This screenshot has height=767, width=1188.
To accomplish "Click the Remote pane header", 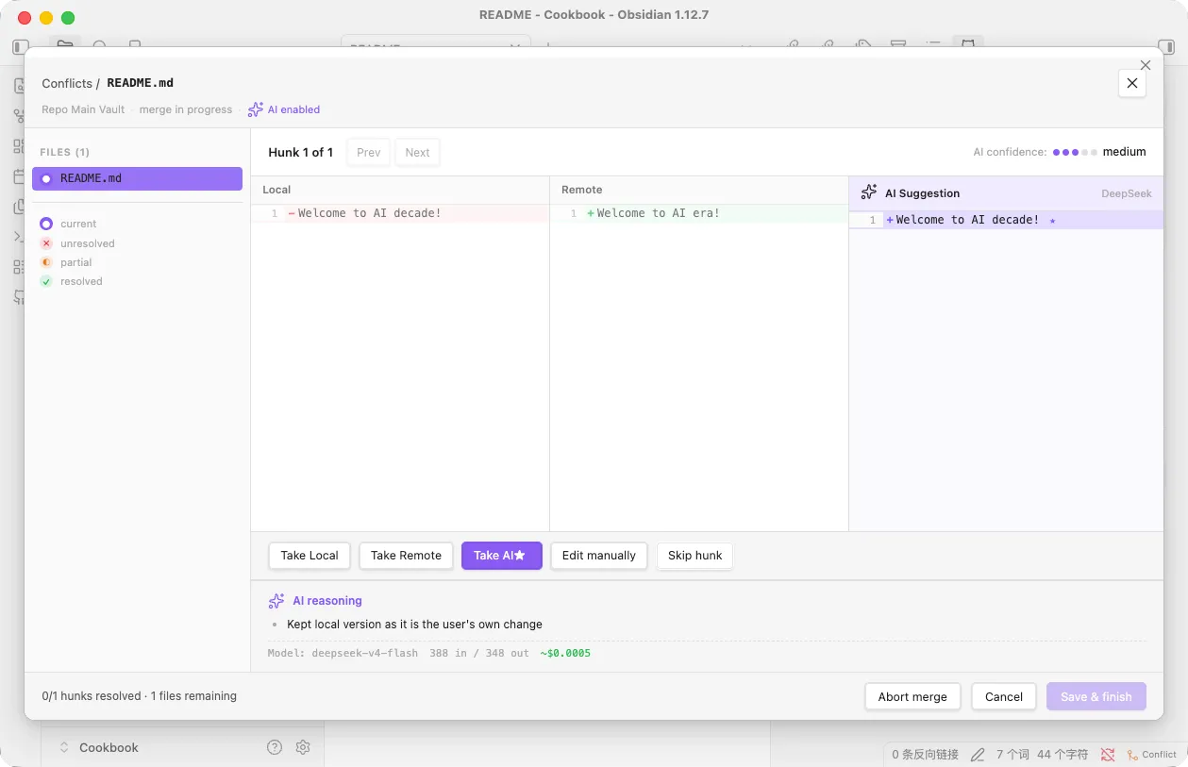I will (699, 190).
